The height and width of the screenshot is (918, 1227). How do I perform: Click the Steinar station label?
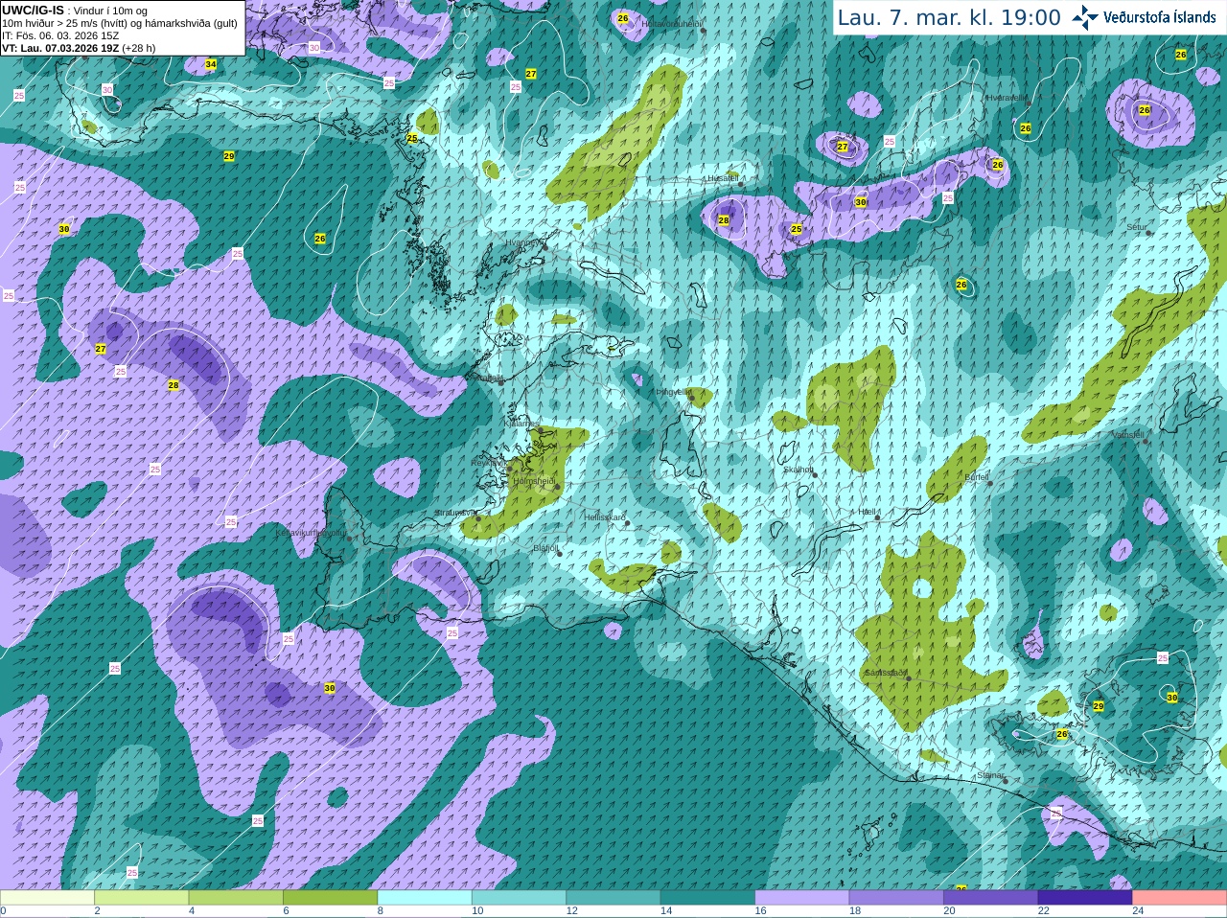[x=990, y=775]
